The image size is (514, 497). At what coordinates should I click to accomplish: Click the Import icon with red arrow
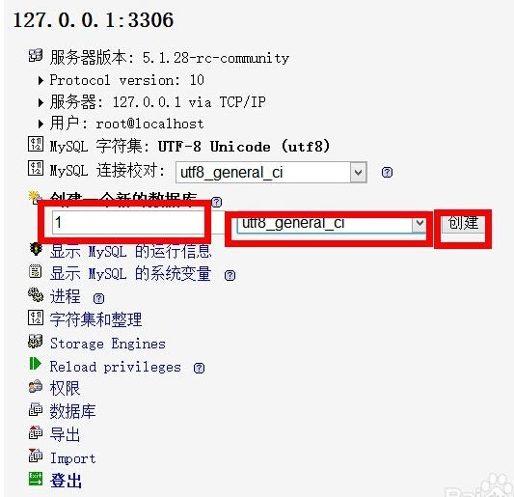tap(36, 456)
